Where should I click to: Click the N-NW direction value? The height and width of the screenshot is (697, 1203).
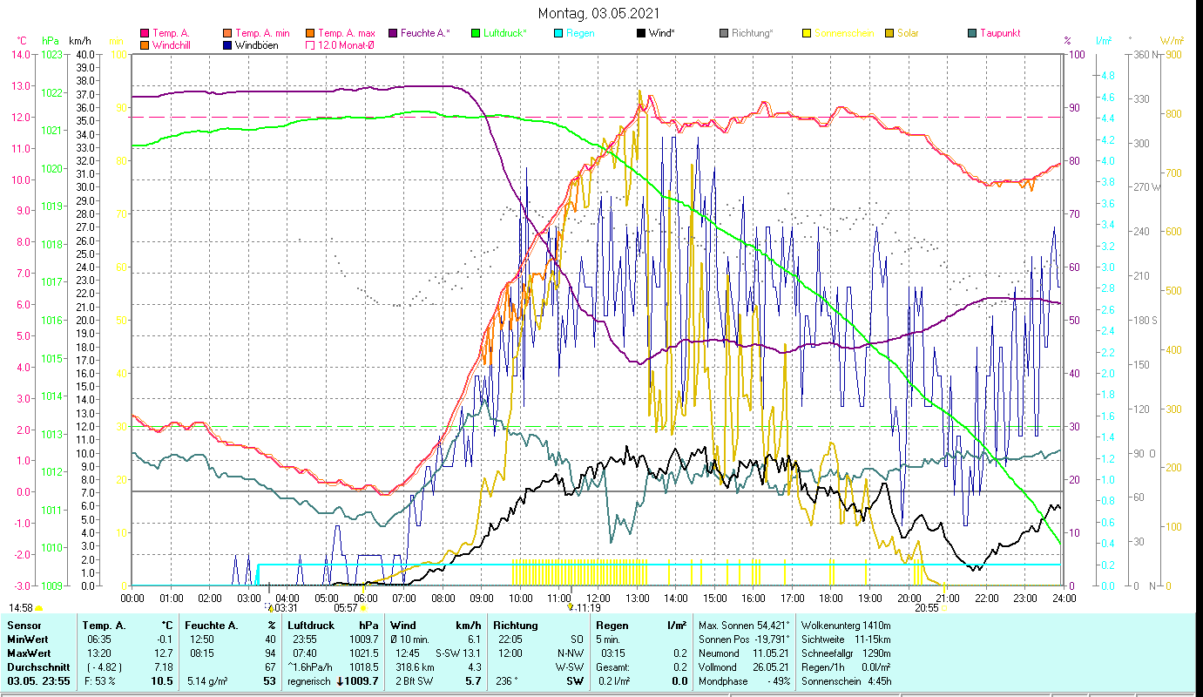coord(571,653)
